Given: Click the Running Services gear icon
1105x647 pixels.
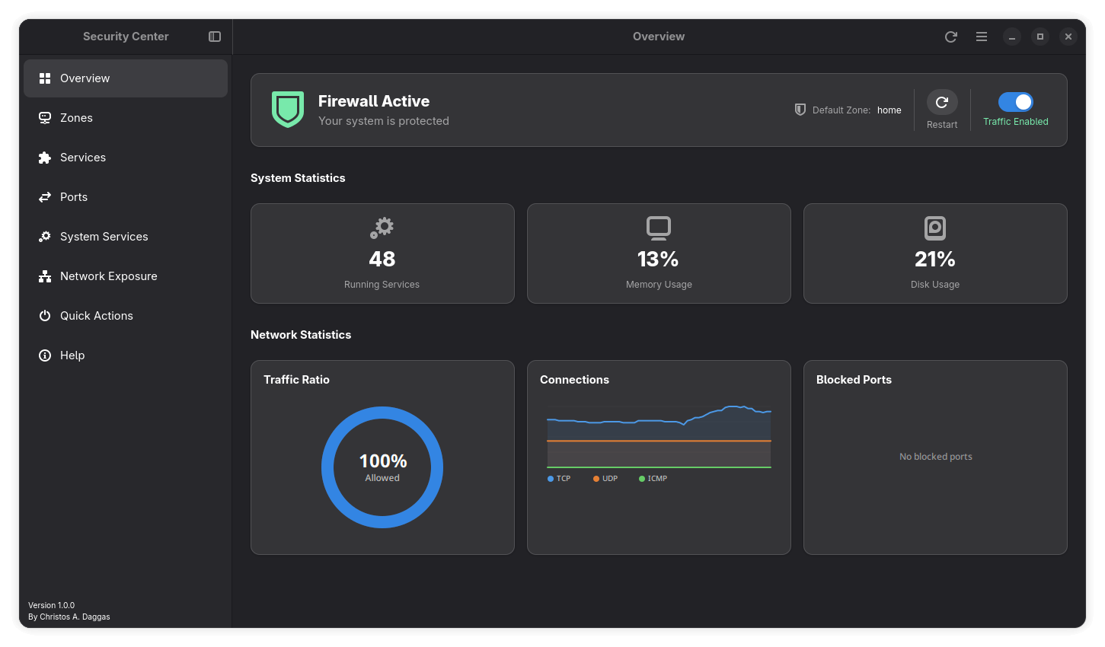Looking at the screenshot, I should click(382, 228).
